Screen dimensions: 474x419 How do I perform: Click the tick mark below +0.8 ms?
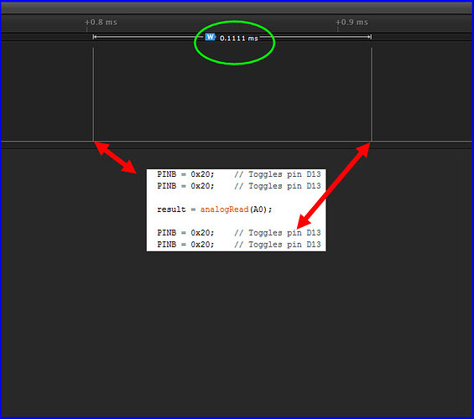86,29
